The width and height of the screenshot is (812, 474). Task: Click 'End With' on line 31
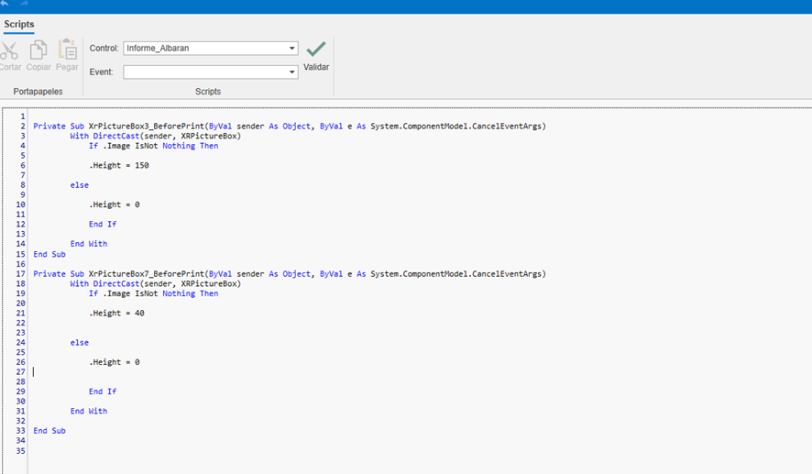(x=89, y=412)
